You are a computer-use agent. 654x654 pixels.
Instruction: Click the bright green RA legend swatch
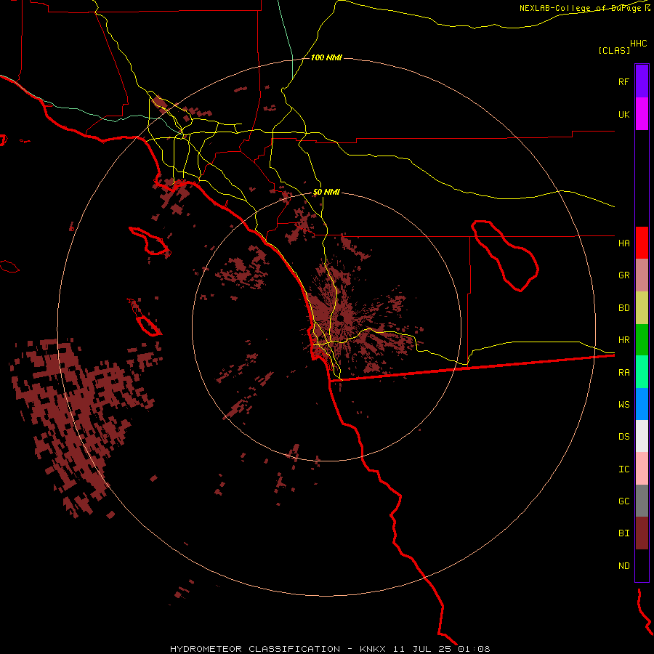[642, 372]
